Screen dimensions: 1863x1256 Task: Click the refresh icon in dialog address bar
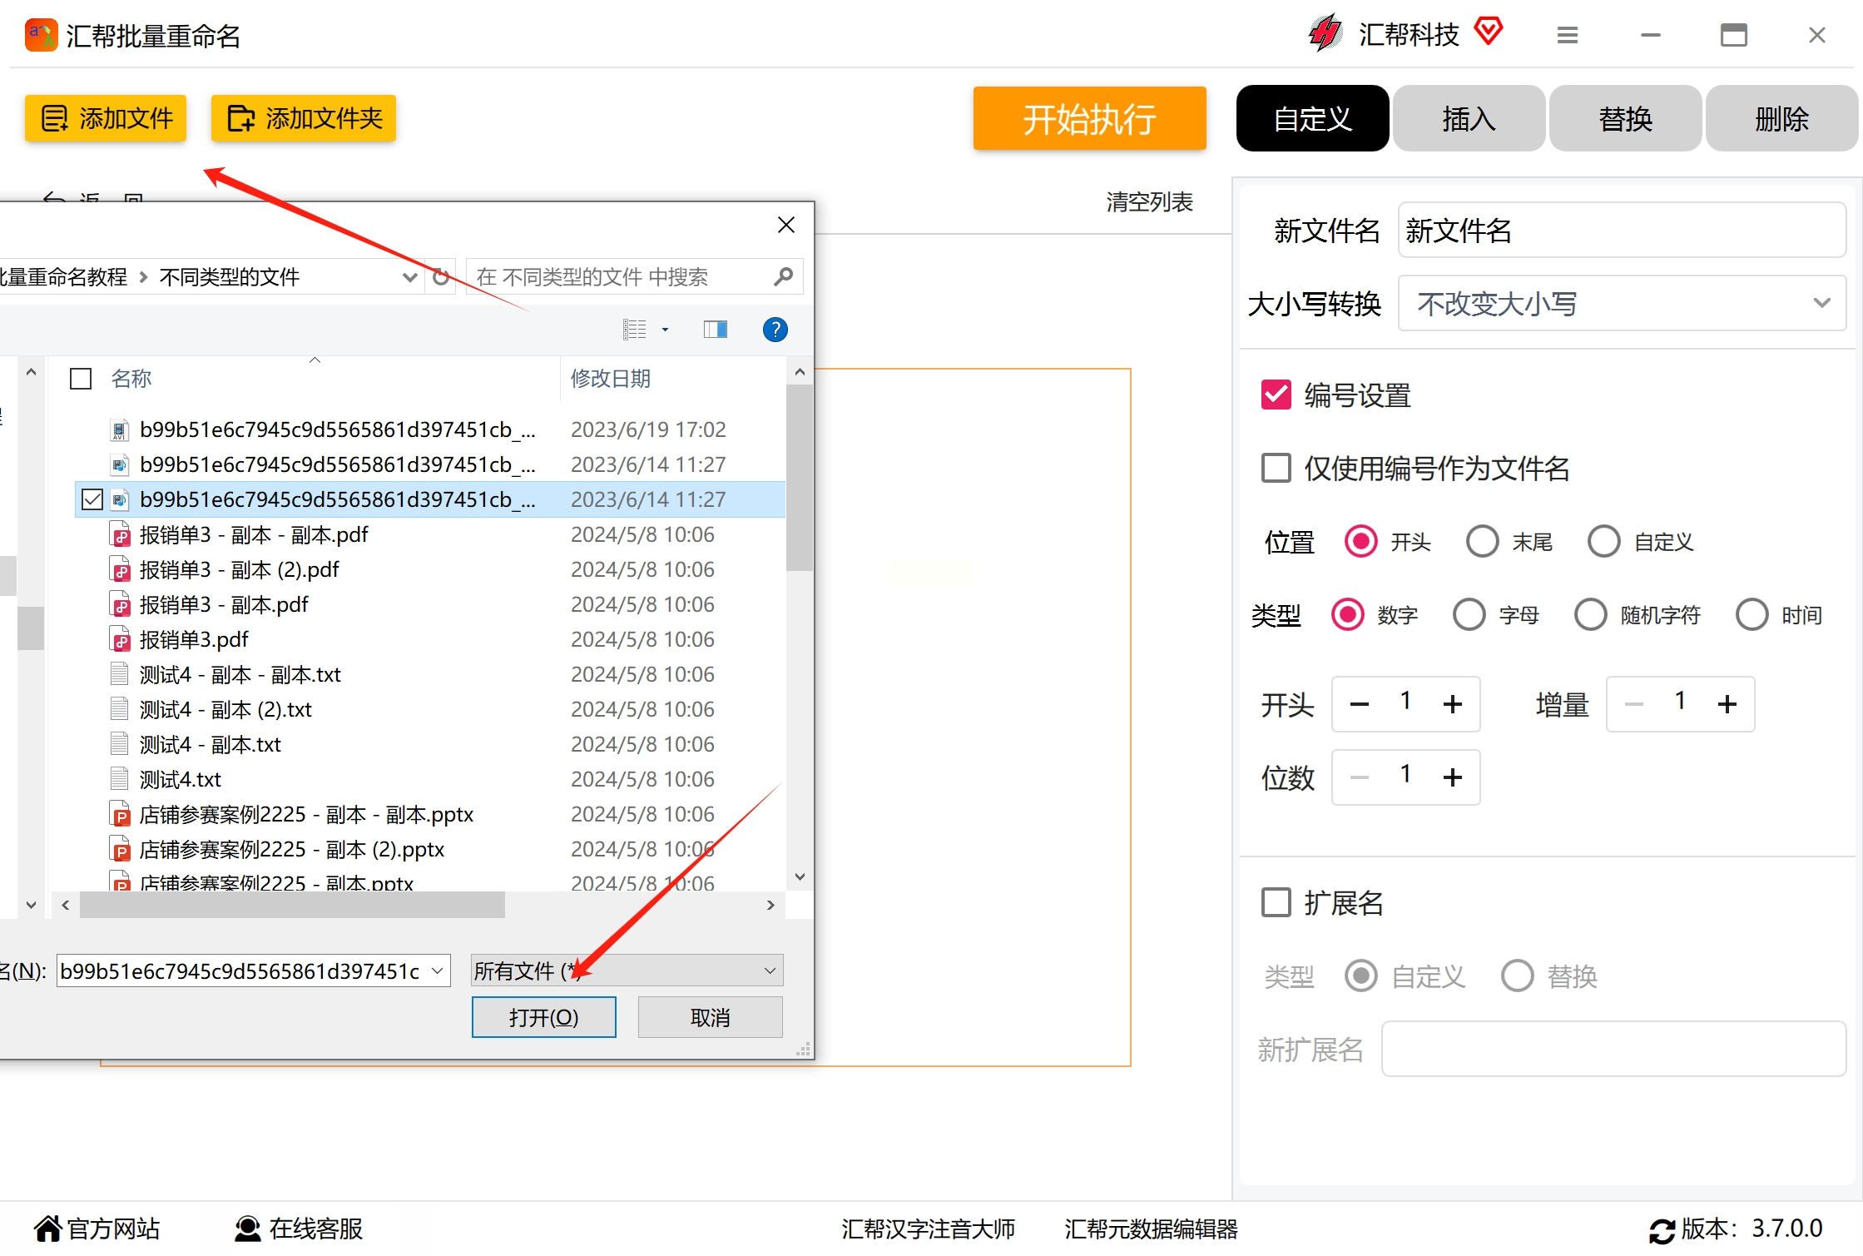pyautogui.click(x=441, y=276)
